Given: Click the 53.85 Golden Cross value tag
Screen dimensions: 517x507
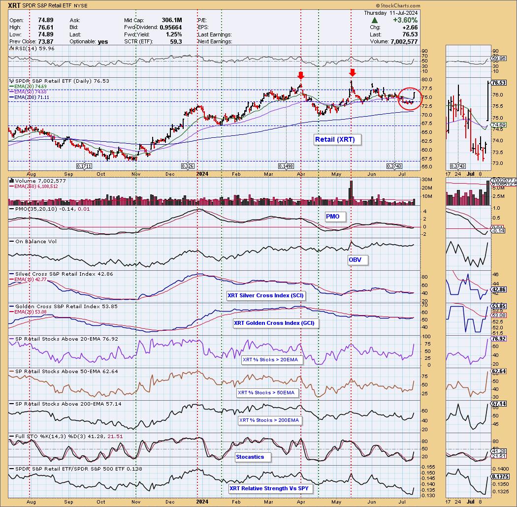Looking at the screenshot, I should 498,306.
